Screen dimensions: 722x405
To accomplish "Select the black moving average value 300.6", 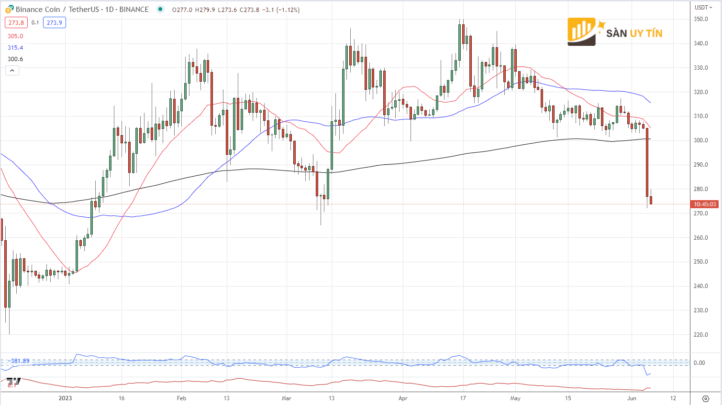I will tap(15, 59).
